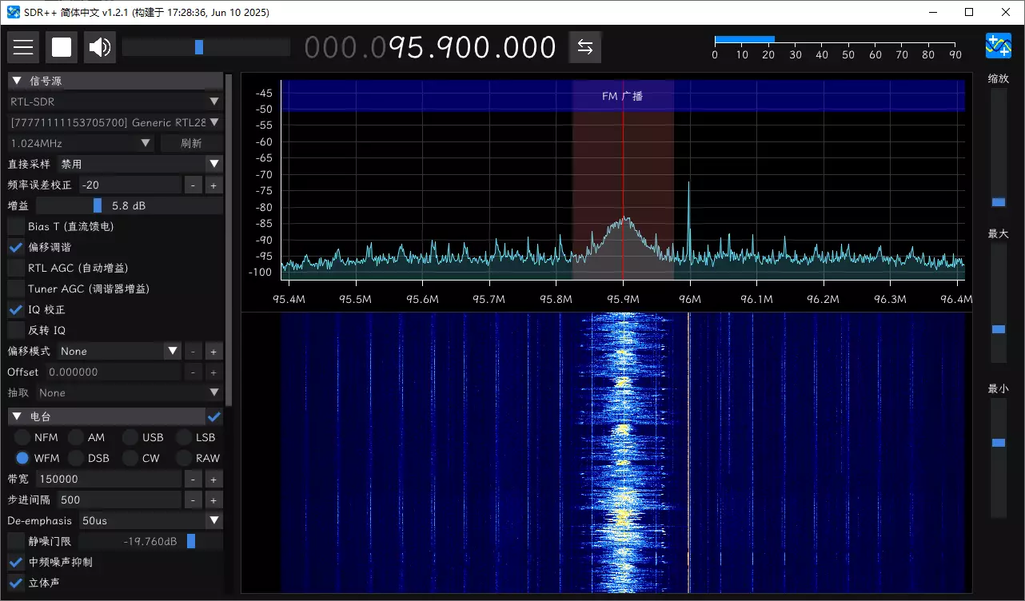Decrease 带宽 with minus button

(193, 479)
